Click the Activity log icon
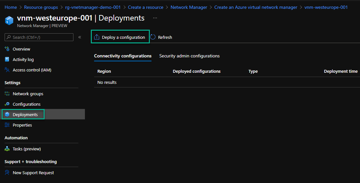The height and width of the screenshot is (183, 360). (x=7, y=59)
